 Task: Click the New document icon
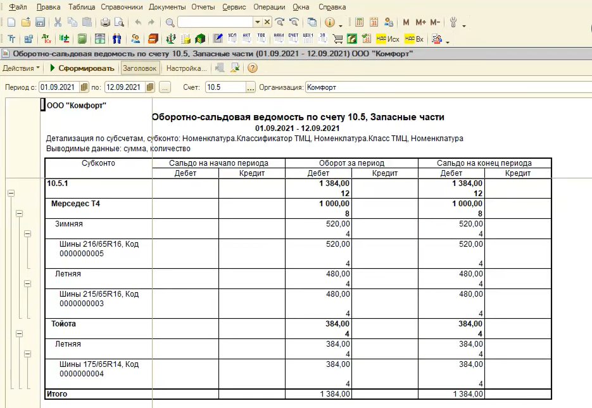pyautogui.click(x=11, y=22)
